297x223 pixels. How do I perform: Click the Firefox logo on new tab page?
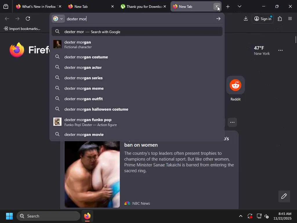(x=17, y=50)
